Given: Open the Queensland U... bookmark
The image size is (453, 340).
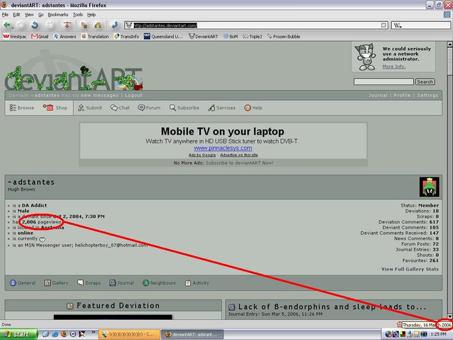Looking at the screenshot, I should [x=163, y=37].
